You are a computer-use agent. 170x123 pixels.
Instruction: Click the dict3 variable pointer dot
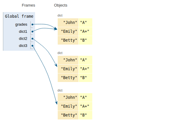click(x=32, y=46)
